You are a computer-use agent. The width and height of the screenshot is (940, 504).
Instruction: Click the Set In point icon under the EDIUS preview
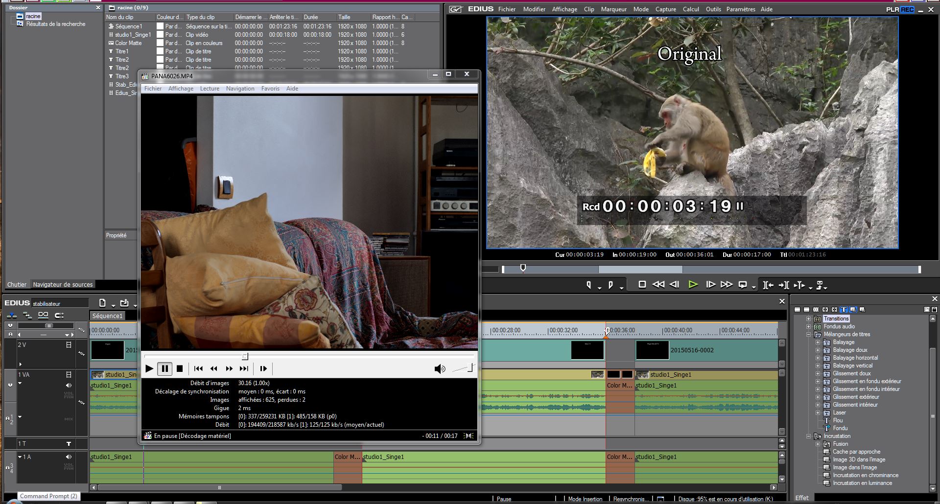[589, 285]
